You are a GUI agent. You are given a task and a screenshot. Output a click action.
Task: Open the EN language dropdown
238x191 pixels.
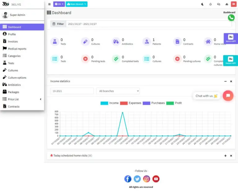click(x=59, y=4)
